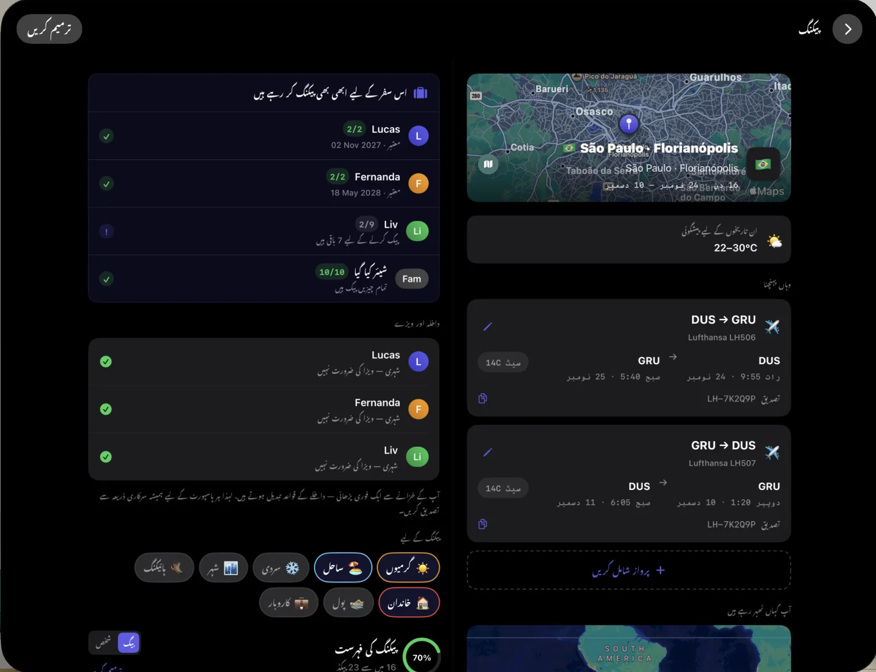Toggle the ساحل beach packing chip
The width and height of the screenshot is (876, 672).
(343, 568)
